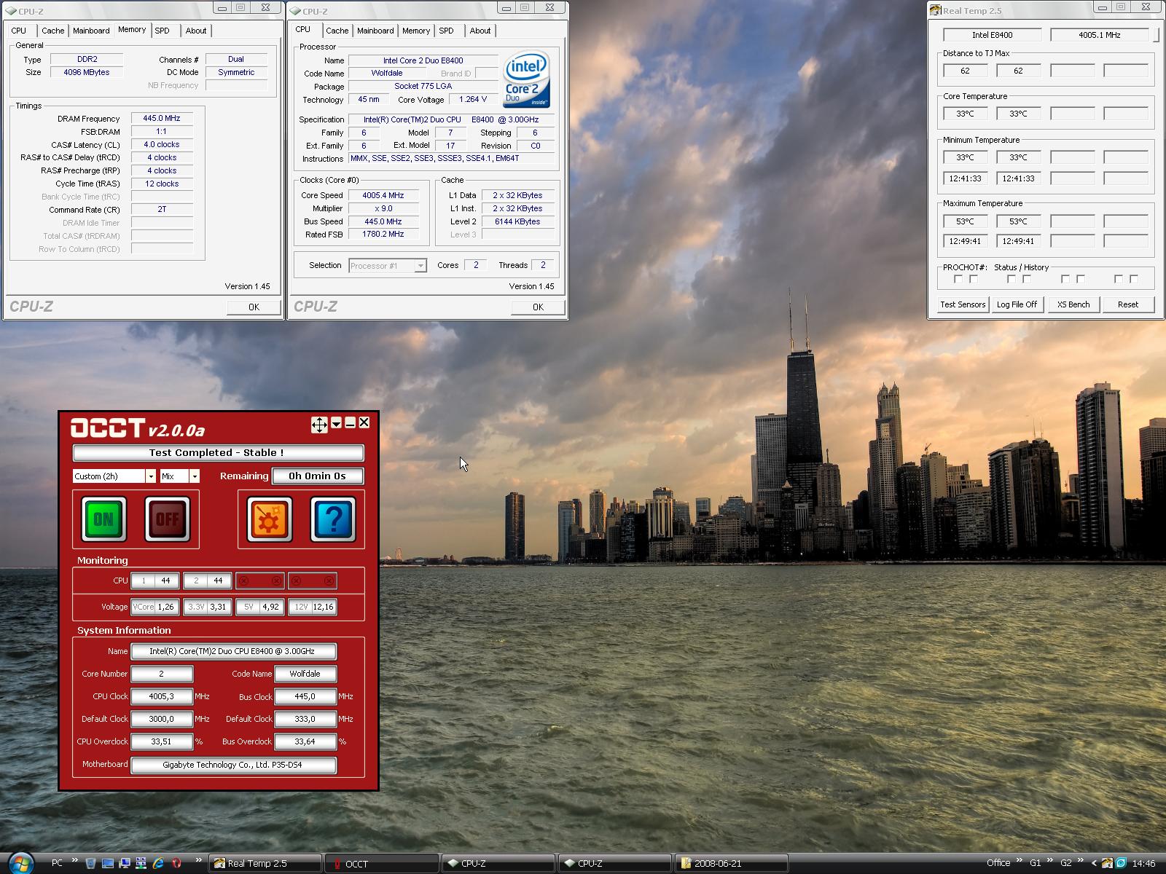Switch to CPU tab in left CPU-Z window

tap(19, 31)
